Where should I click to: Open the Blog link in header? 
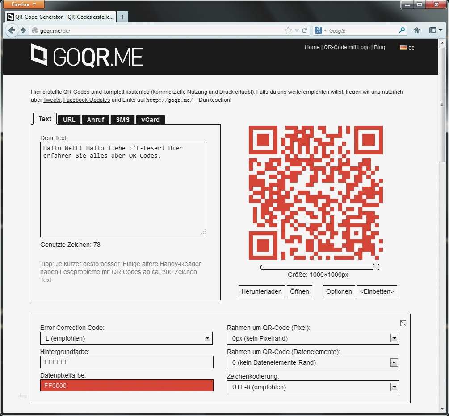coord(379,47)
